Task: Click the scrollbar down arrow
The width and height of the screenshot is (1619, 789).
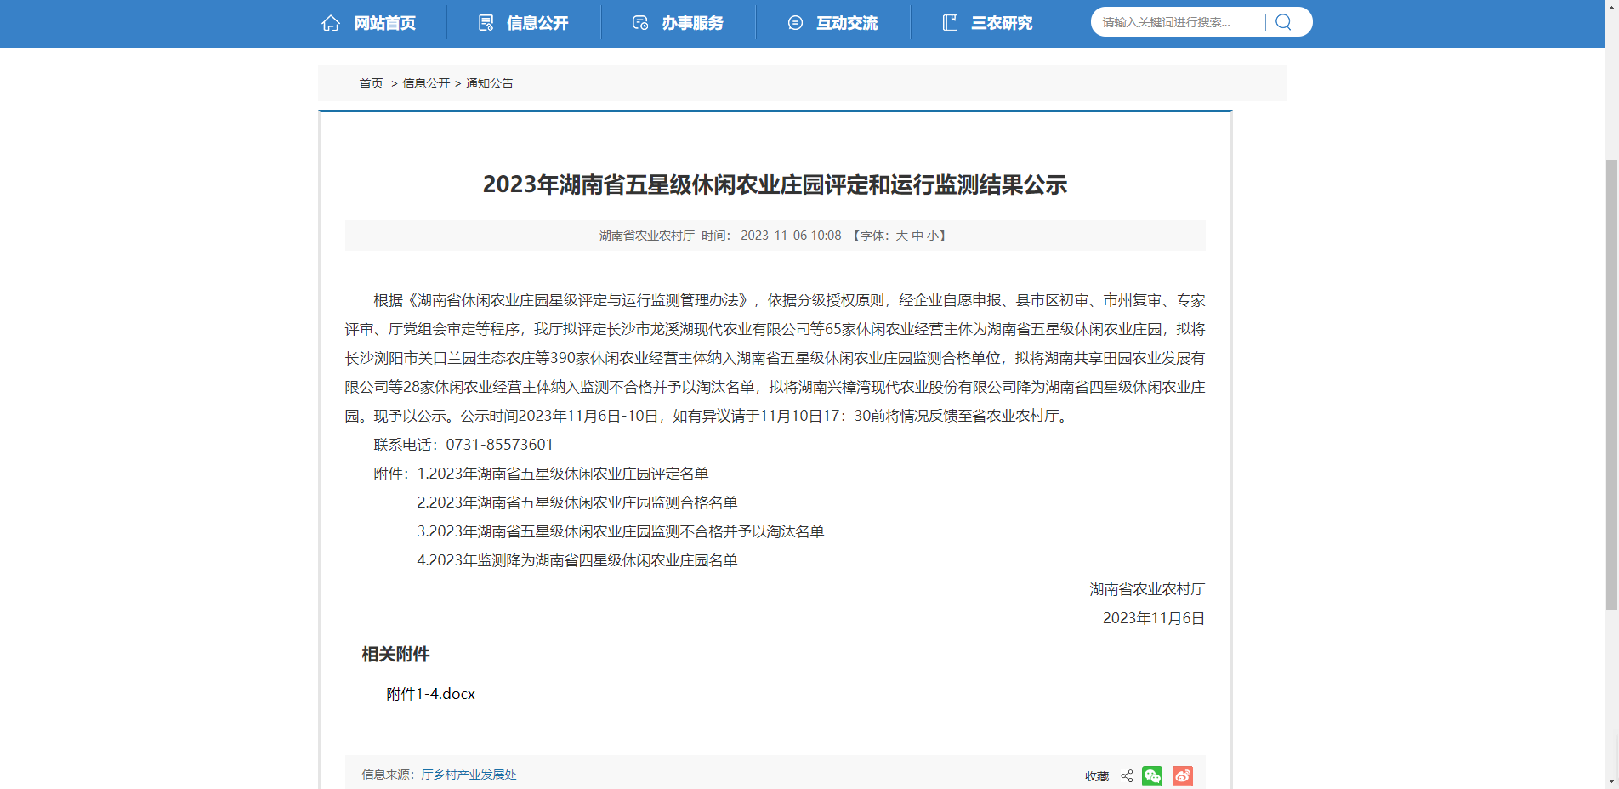Action: tap(1611, 780)
